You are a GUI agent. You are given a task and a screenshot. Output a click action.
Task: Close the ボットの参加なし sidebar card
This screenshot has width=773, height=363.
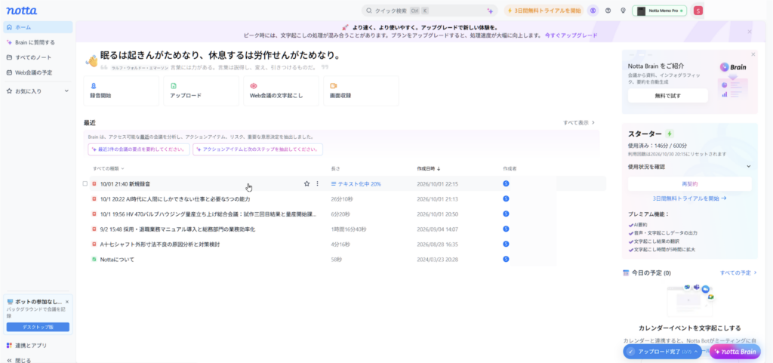(x=67, y=301)
